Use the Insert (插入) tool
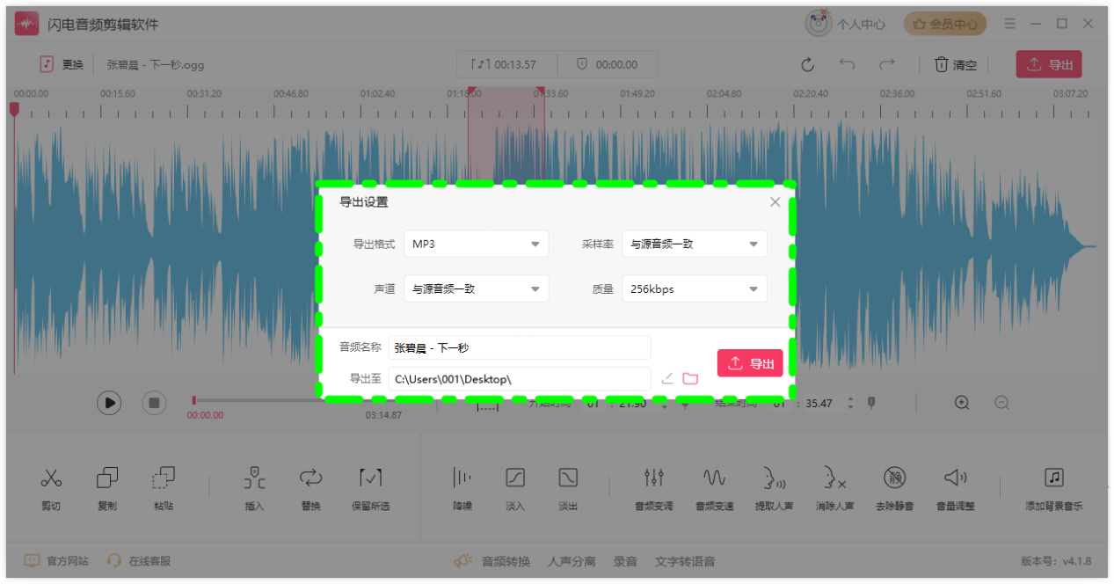Screen dimensions: 1114x584 254,489
